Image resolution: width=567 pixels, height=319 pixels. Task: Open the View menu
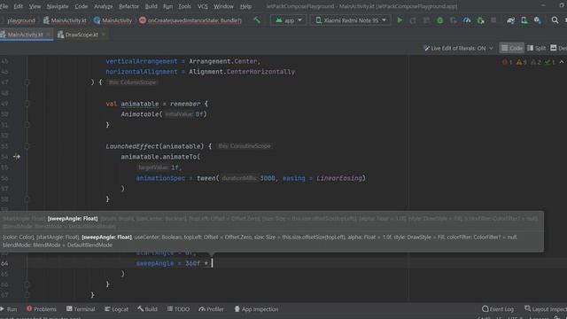coord(35,6)
